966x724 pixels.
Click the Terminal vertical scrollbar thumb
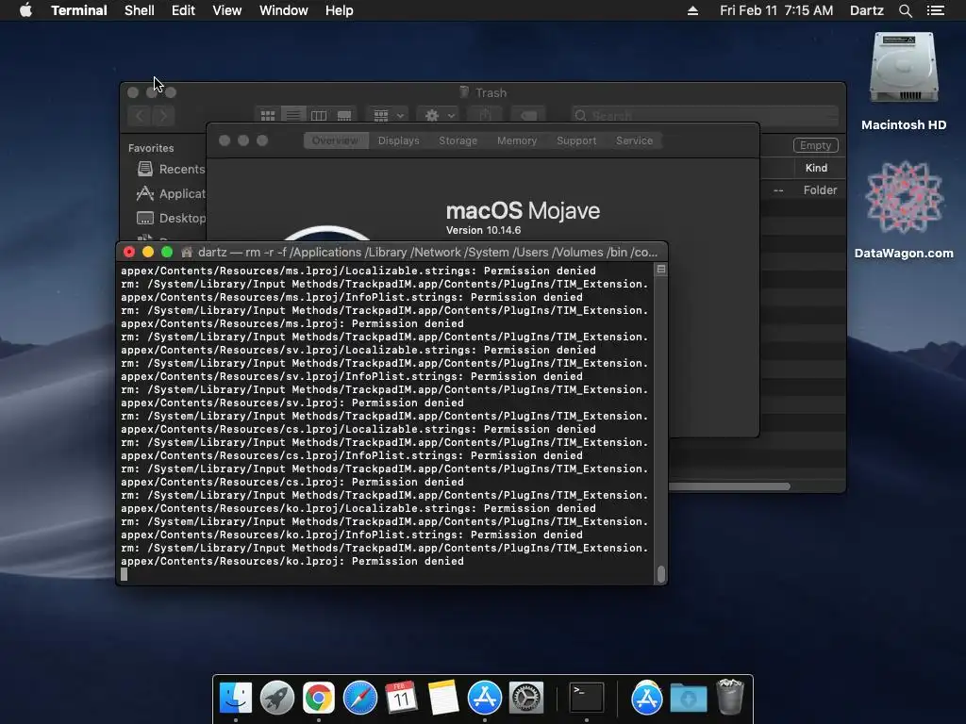point(661,573)
